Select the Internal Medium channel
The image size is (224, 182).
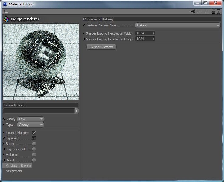[17, 133]
